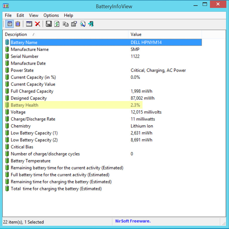Viewport: 229px width, 229px height.
Task: Click the BatteryInfoView title bar app icon
Action: pos(6,6)
